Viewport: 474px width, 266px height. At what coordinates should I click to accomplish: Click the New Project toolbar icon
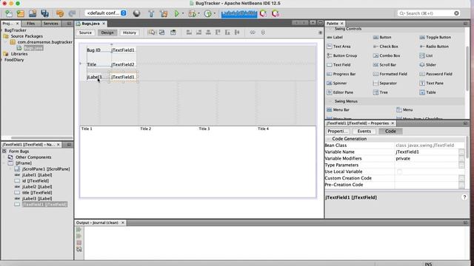20,13
